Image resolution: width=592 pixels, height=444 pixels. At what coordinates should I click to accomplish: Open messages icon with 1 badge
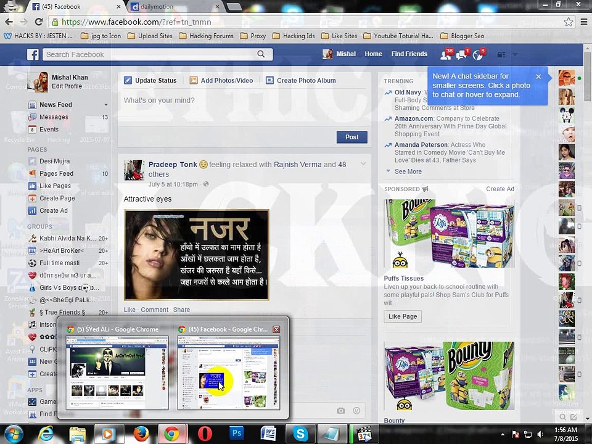pyautogui.click(x=462, y=55)
